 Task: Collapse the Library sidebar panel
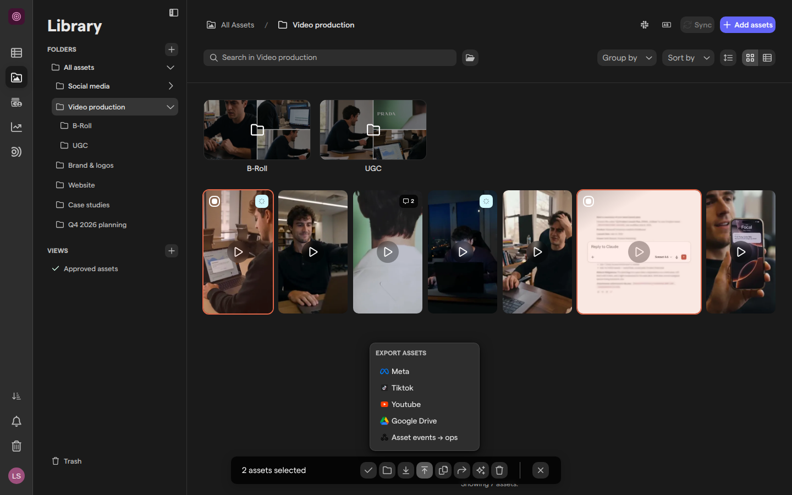tap(174, 13)
